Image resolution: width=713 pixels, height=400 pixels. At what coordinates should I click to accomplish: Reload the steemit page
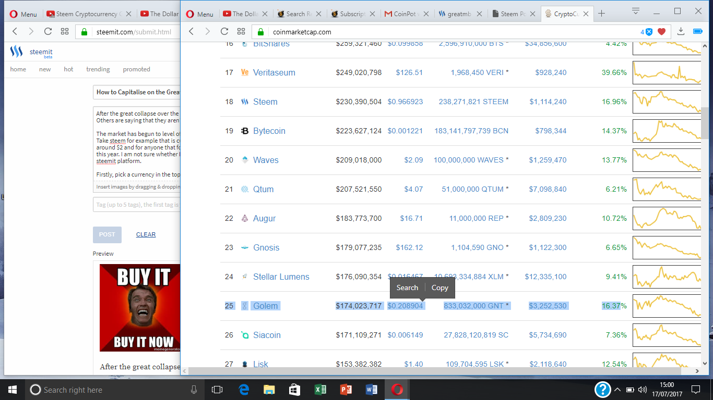(47, 32)
